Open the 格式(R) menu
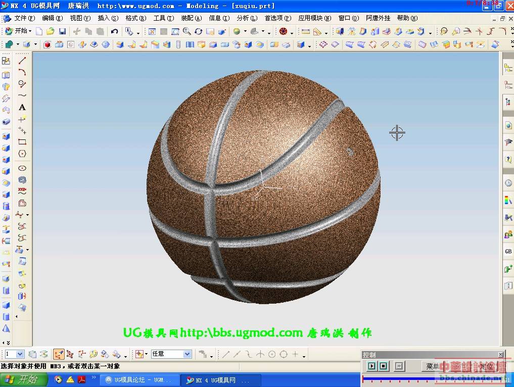The width and height of the screenshot is (514, 387). click(136, 18)
